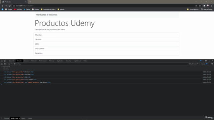Activate the DevTools inspect element icon

point(2,61)
